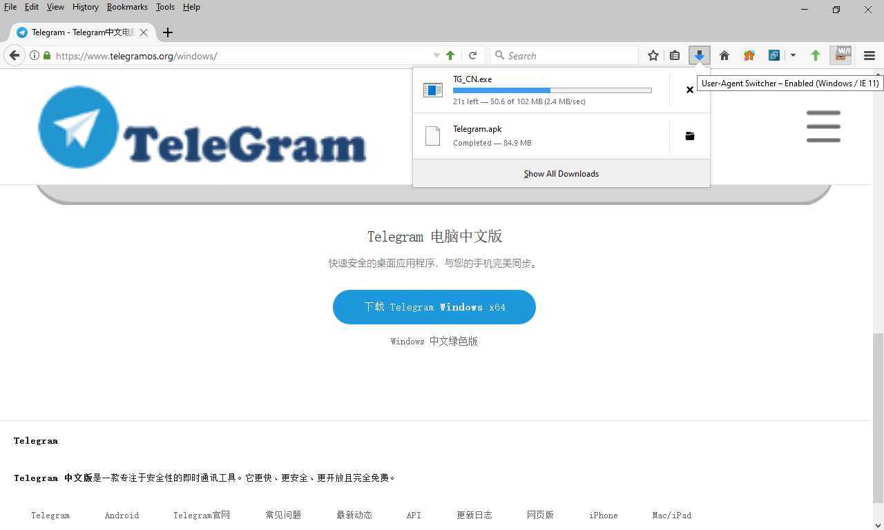
Task: Click the search magnifier icon
Action: click(x=499, y=56)
